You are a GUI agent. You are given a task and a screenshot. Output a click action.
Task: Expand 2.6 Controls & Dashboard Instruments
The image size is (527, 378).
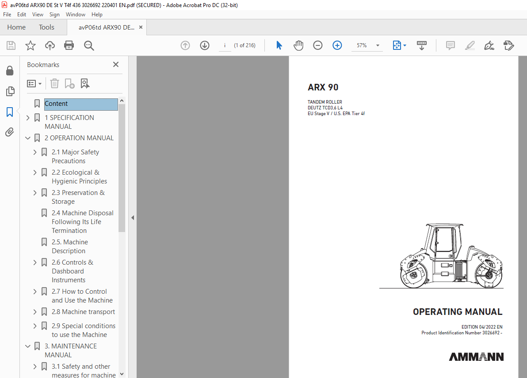tap(35, 262)
